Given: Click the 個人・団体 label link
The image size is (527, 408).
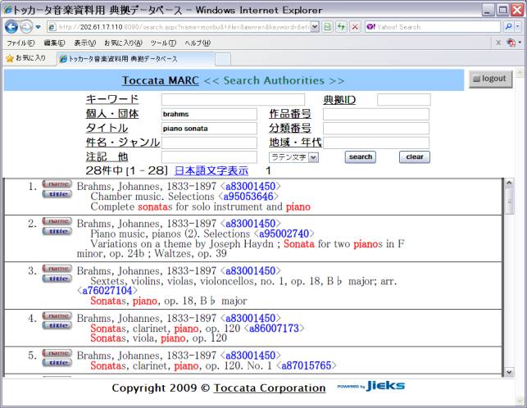Looking at the screenshot, I should 112,114.
